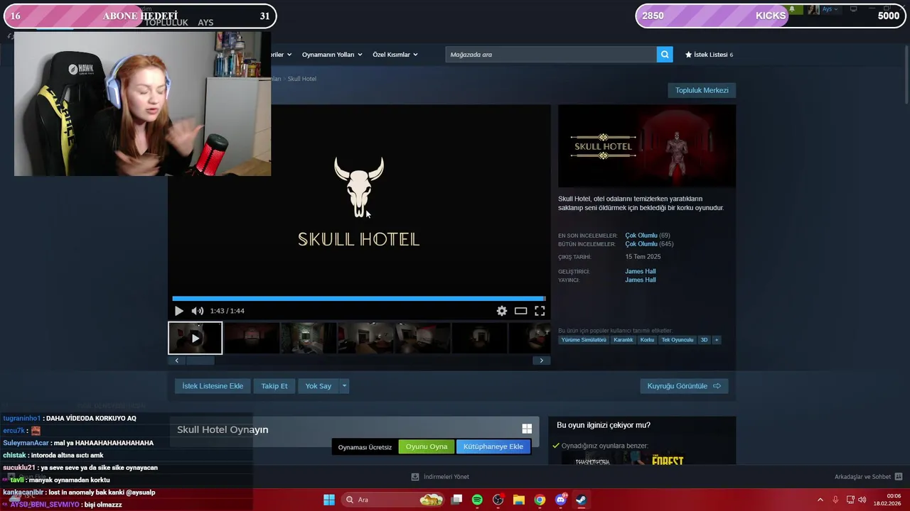
Task: Mute the trailer volume
Action: point(197,311)
